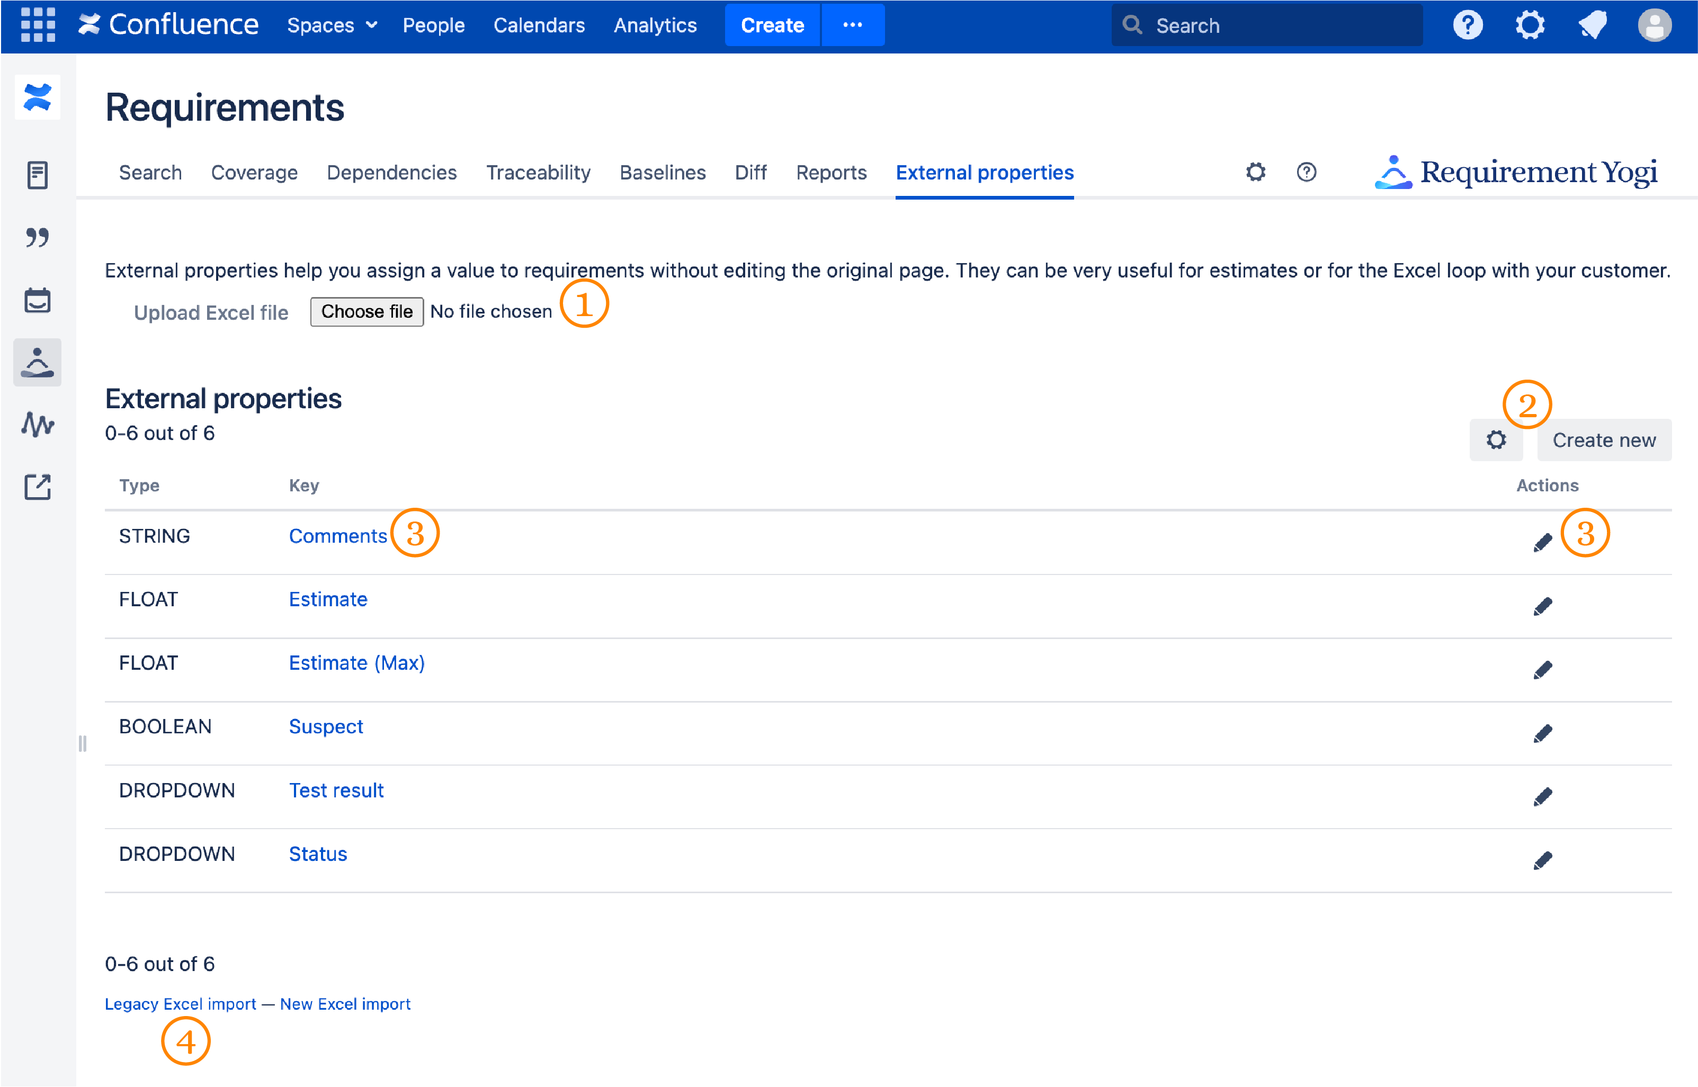Open the New Excel import link

[x=345, y=1004]
